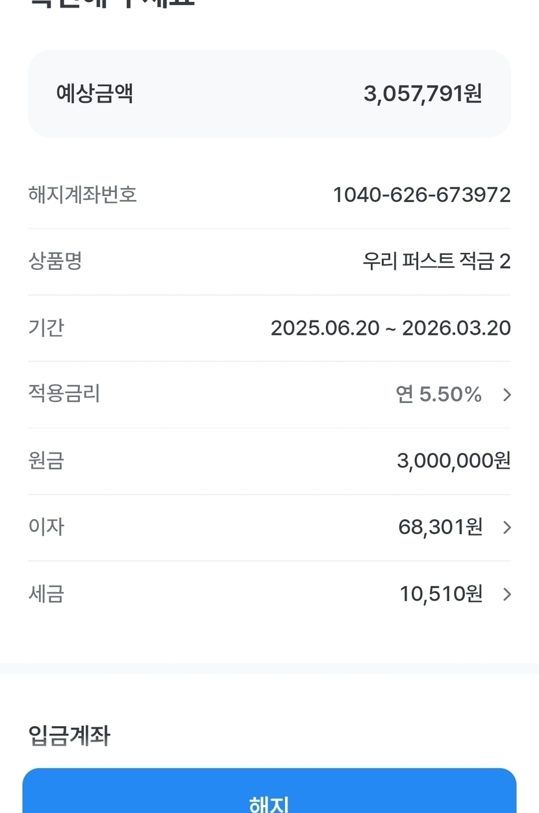Select the 예상금액 label in the summary card
The image size is (539, 813).
pyautogui.click(x=95, y=94)
